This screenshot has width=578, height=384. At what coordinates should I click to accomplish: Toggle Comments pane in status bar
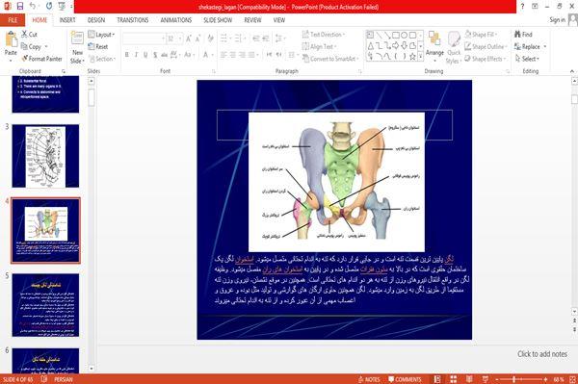pos(405,379)
